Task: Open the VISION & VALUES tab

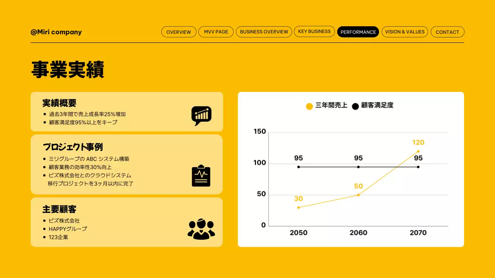Action: click(x=405, y=32)
